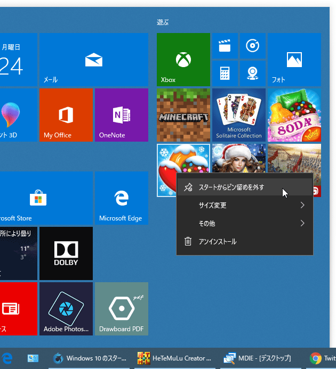Expand the サイズ変更 submenu
336x369 pixels.
pos(245,205)
